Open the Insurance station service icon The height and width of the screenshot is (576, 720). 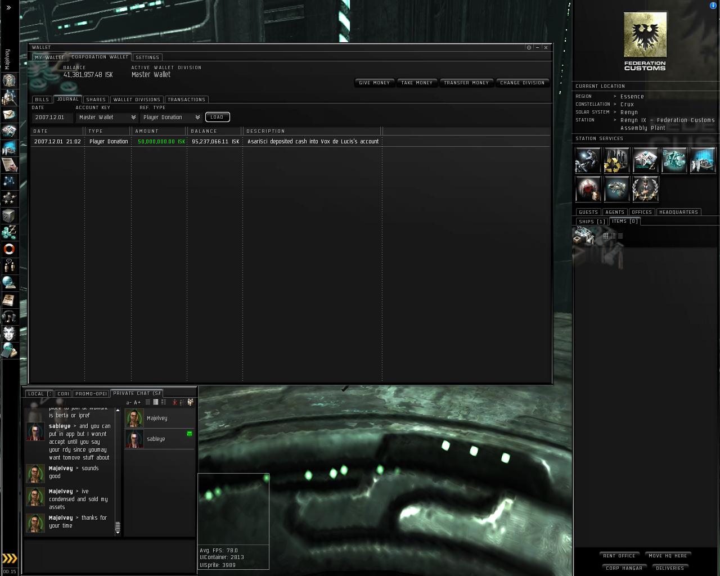tap(616, 189)
